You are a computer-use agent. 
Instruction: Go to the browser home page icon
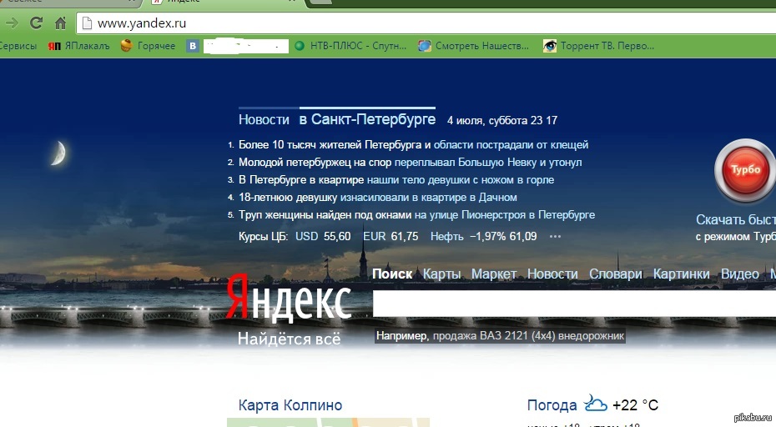(x=60, y=23)
